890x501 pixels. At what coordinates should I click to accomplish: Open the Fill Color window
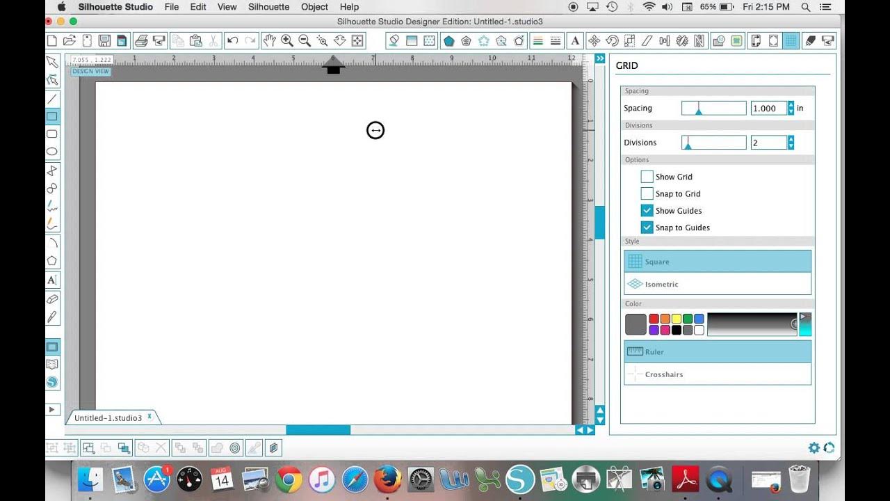click(x=394, y=41)
